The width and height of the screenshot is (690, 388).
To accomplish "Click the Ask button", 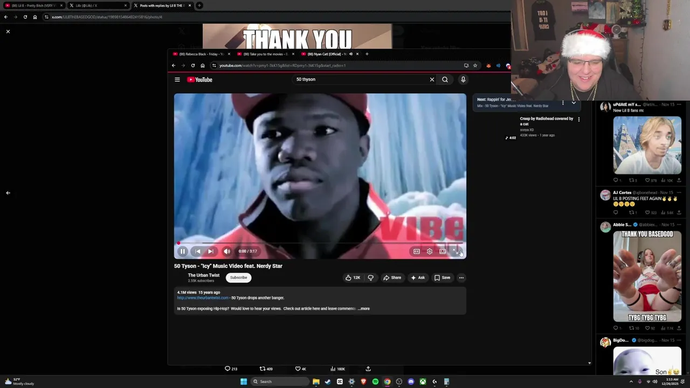I will click(x=418, y=278).
